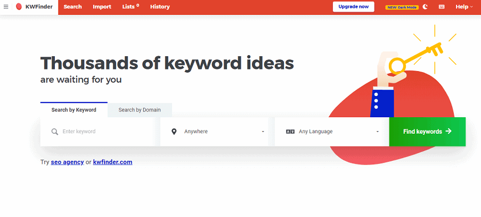Go to the Lists menu item

tap(130, 7)
